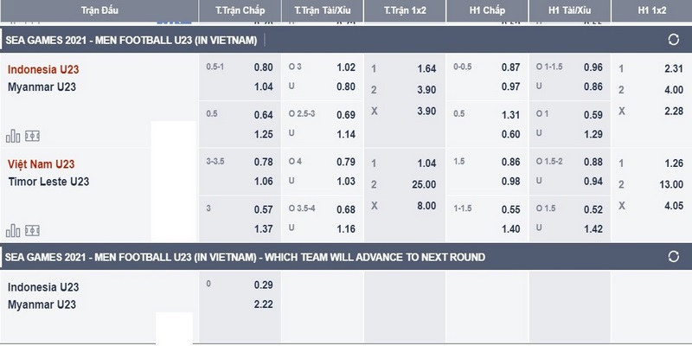692x346 pixels.
Task: Open the Indonesia U23 team link
Action: coord(43,69)
